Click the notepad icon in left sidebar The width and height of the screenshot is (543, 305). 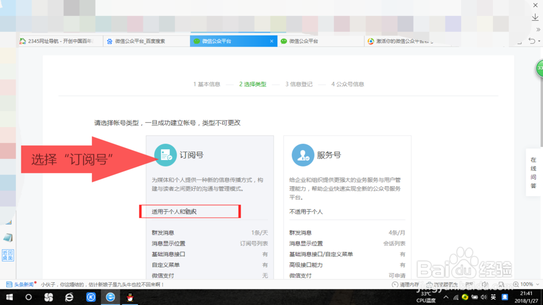click(8, 238)
